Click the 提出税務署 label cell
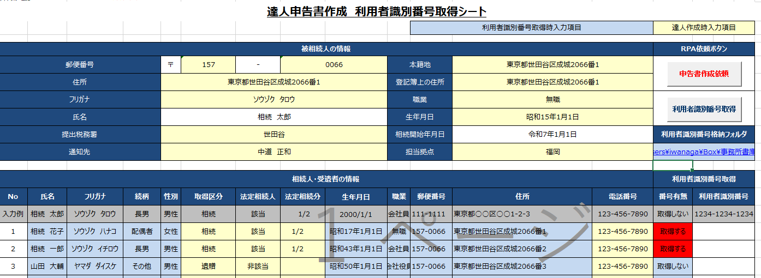 pos(80,135)
